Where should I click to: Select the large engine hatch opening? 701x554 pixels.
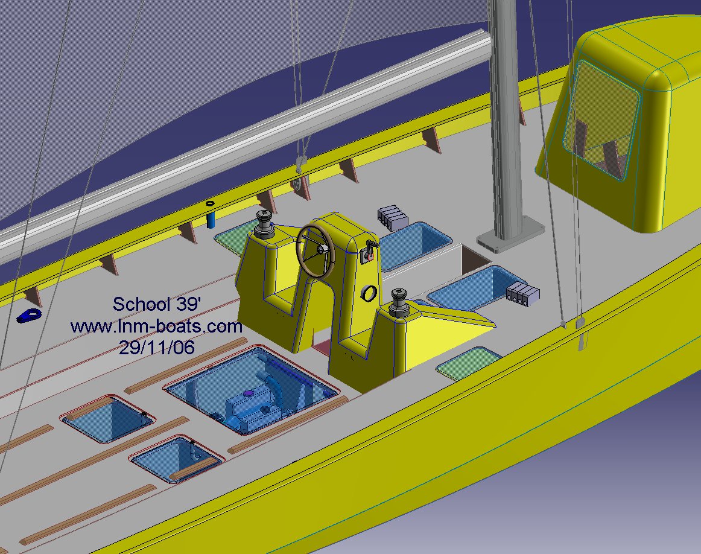[252, 390]
